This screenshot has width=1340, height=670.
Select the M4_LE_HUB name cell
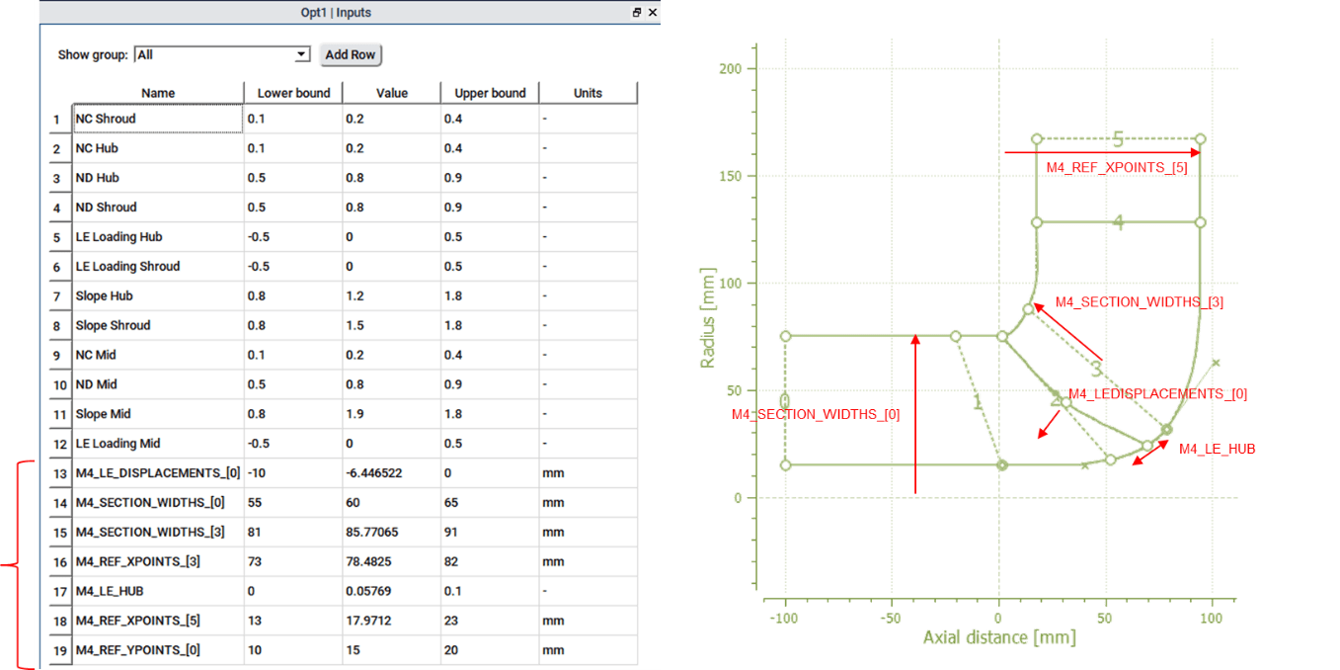(158, 591)
